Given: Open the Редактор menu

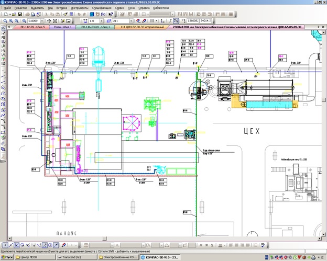Looking at the screenshot, I should [x=21, y=8].
